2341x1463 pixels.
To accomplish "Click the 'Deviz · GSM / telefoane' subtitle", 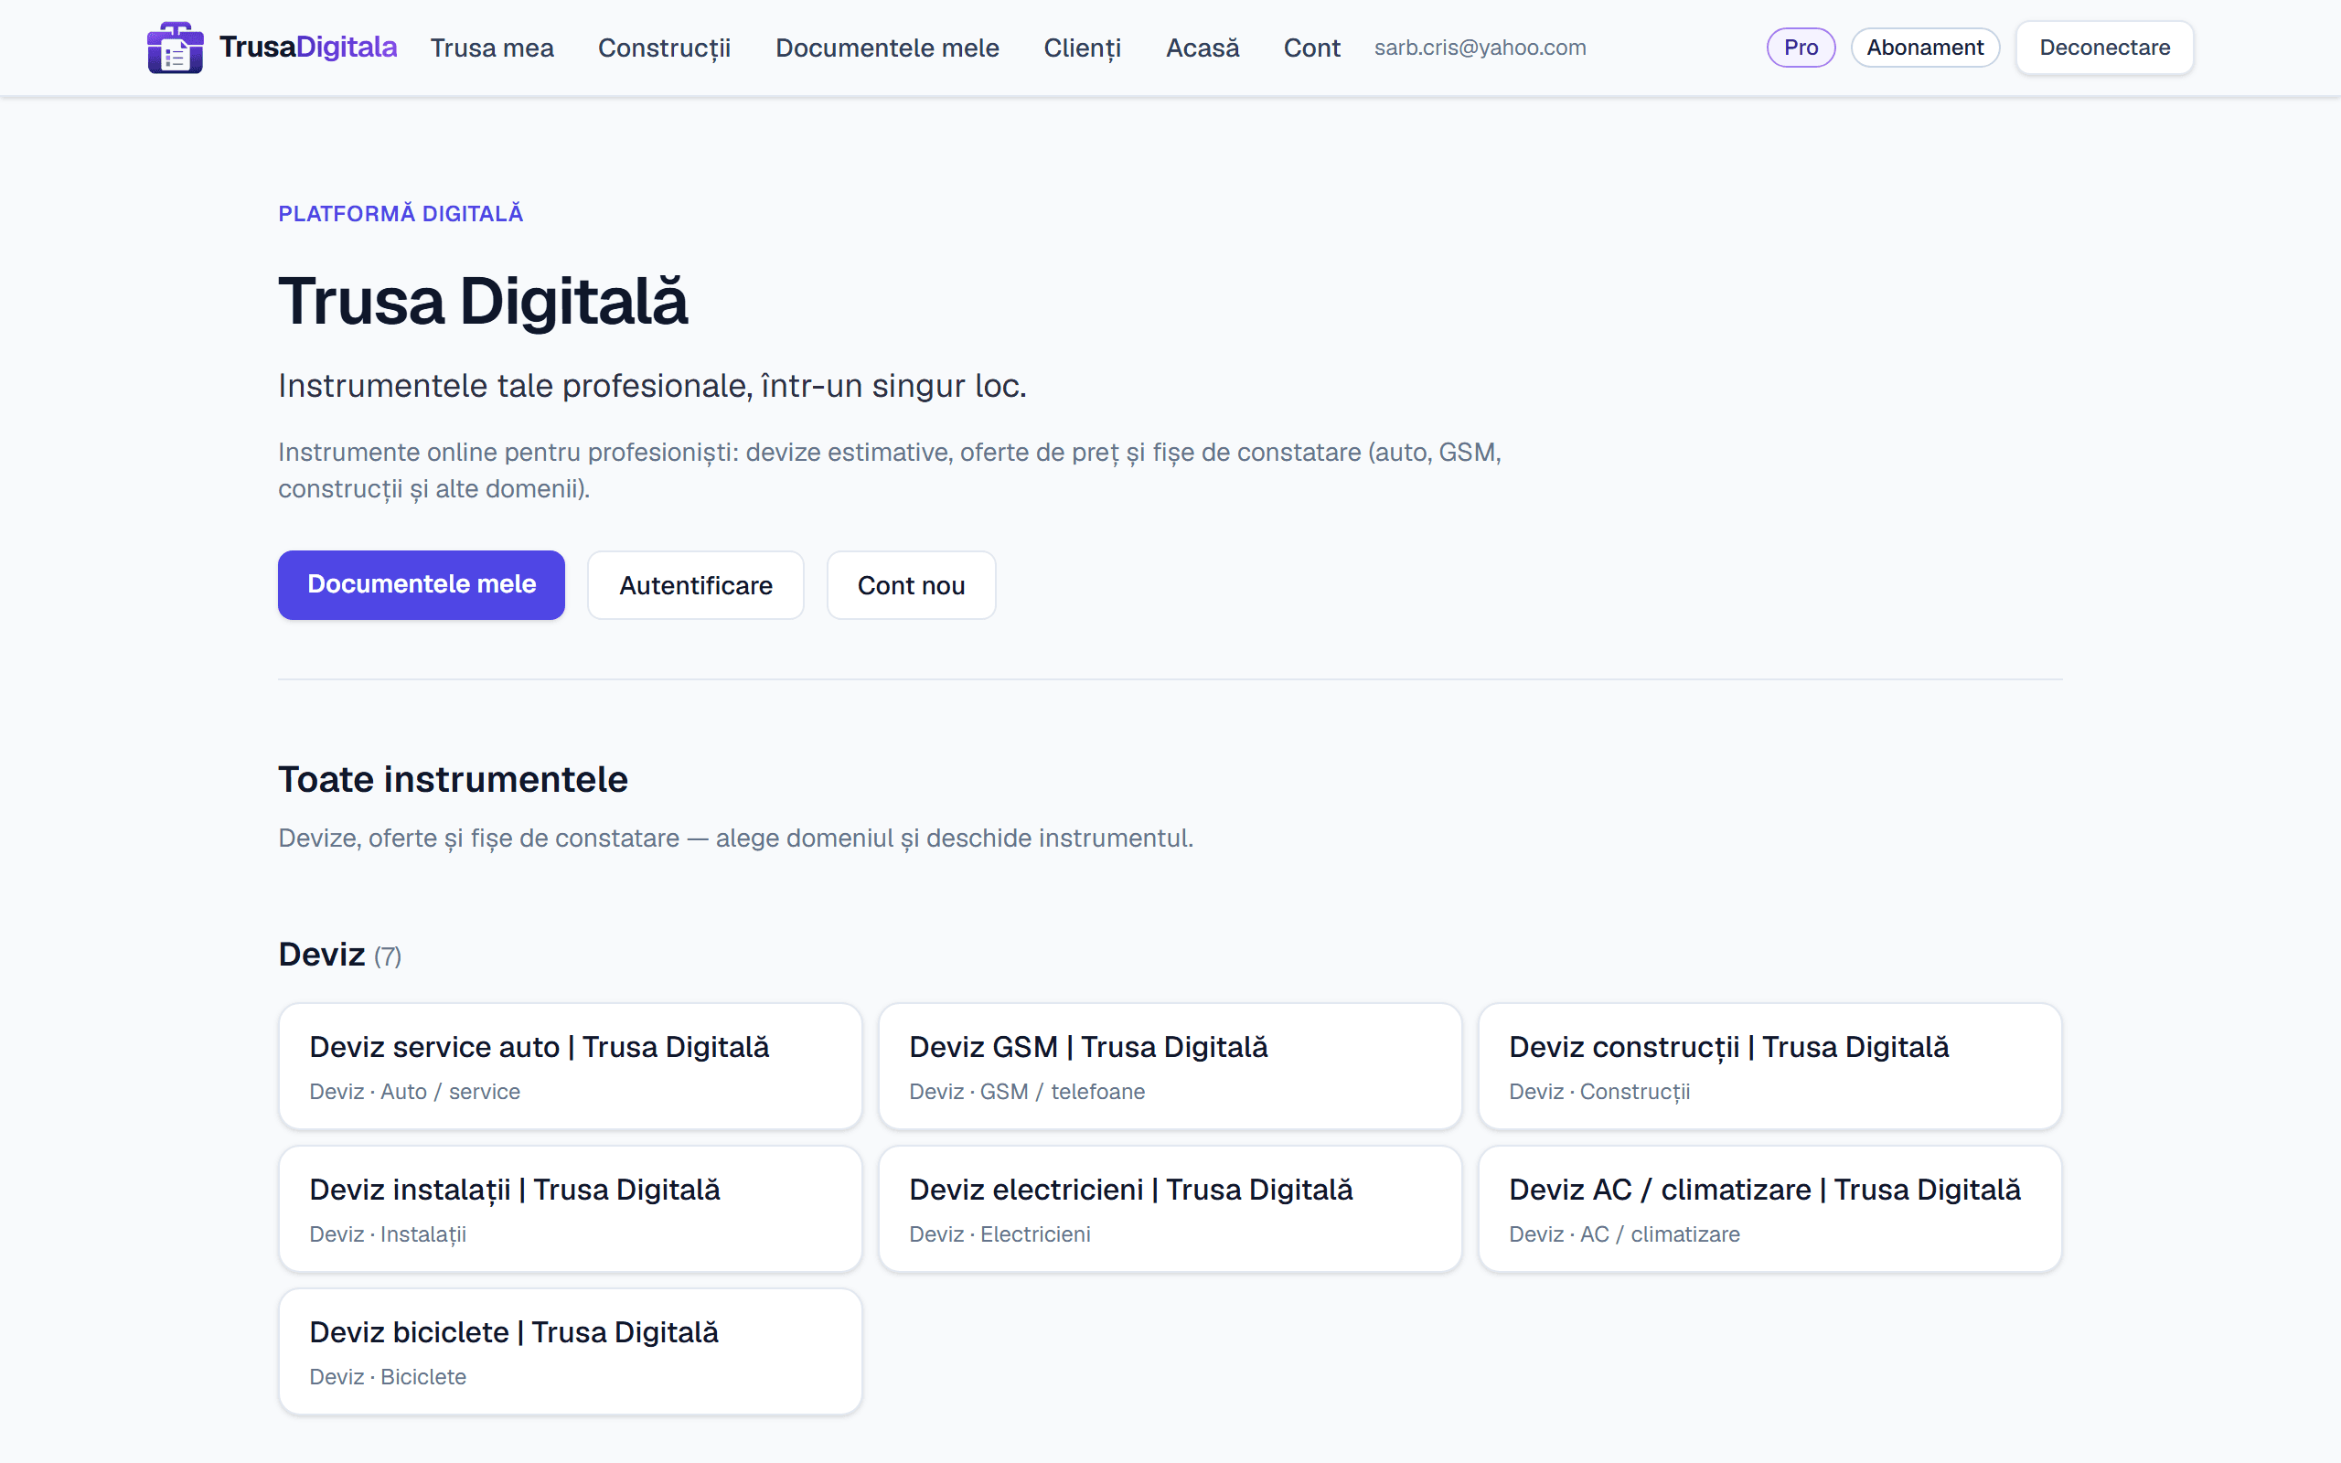I will (x=1026, y=1092).
